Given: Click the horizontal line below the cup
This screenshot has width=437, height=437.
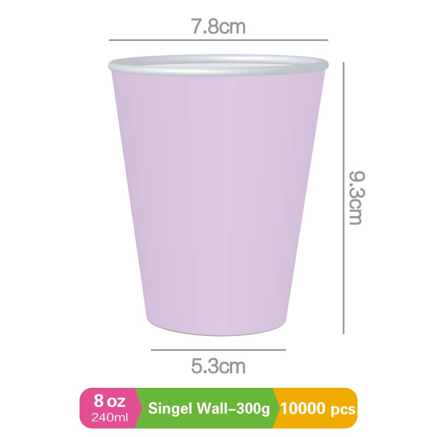Looking at the screenshot, I should click(x=218, y=350).
